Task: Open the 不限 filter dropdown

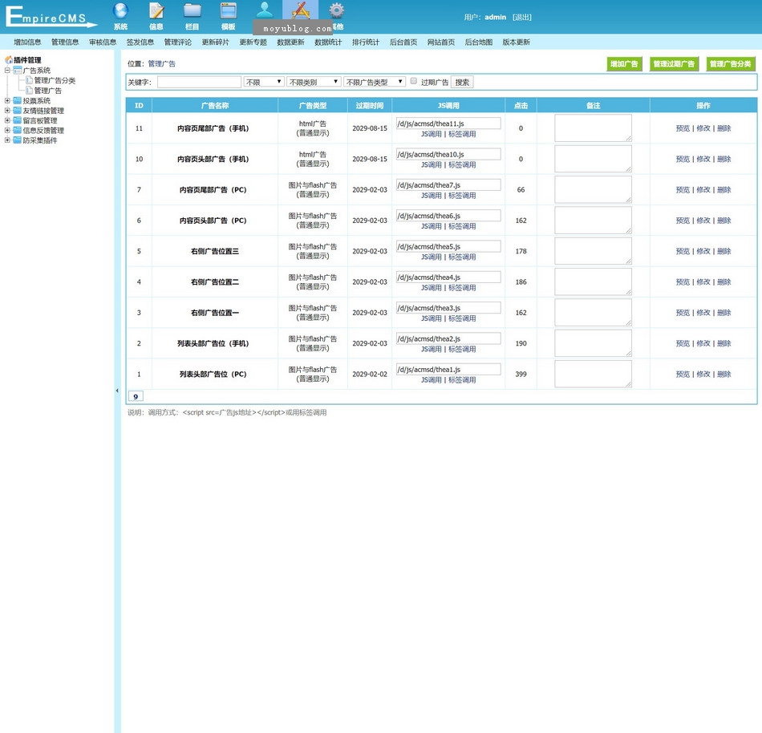Action: tap(264, 82)
